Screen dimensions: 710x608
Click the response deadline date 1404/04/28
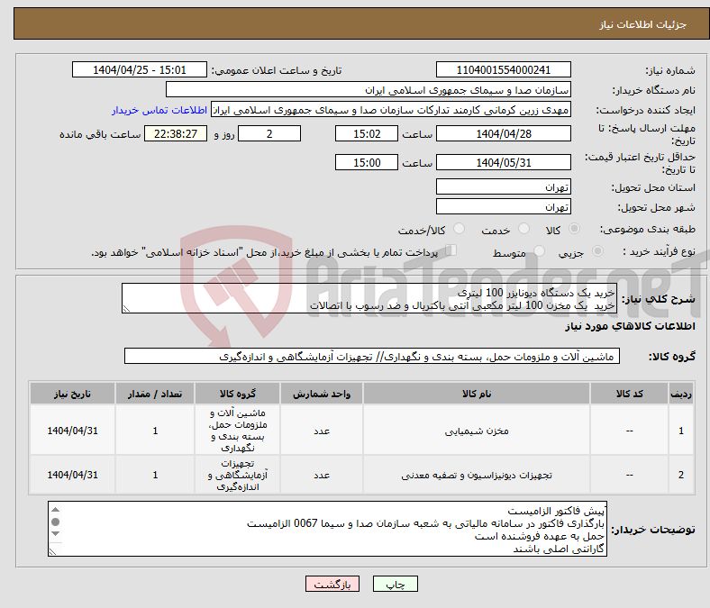pos(503,134)
